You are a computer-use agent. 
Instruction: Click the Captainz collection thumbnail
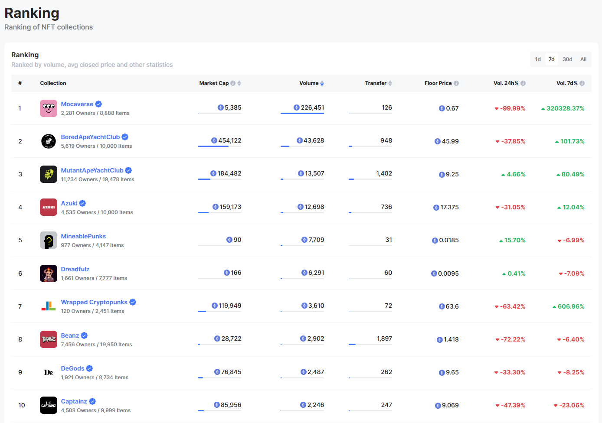pos(48,405)
